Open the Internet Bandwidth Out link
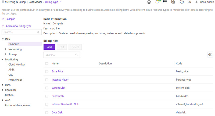 [x=65, y=104]
